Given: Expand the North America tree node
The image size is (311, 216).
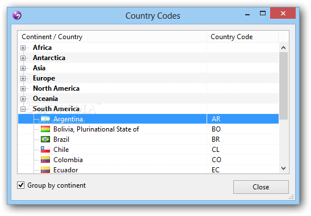Looking at the screenshot, I should [23, 88].
